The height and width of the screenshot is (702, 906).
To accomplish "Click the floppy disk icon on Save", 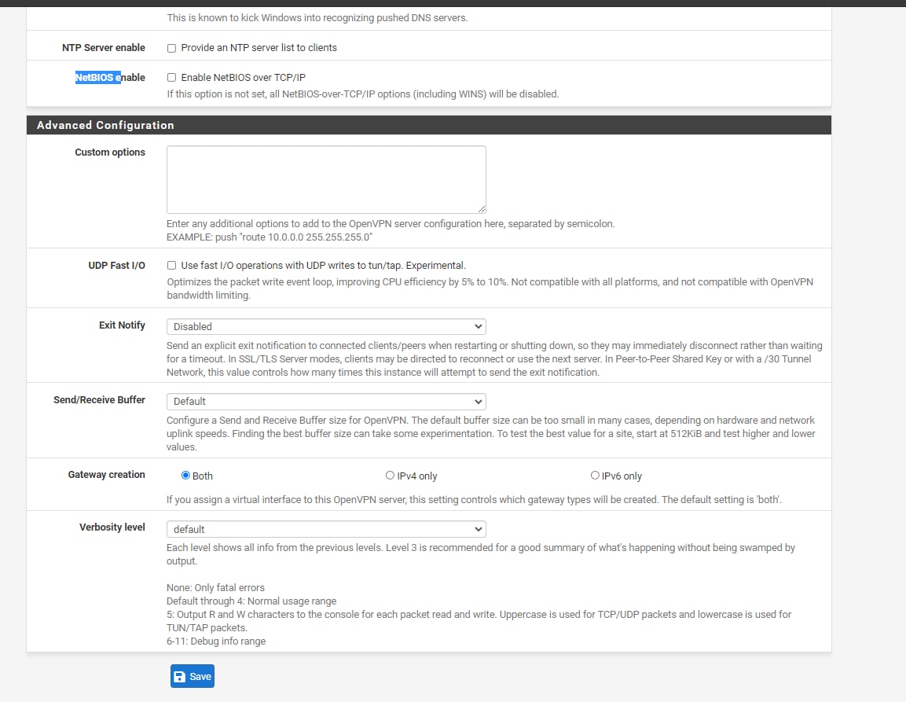I will [x=180, y=677].
